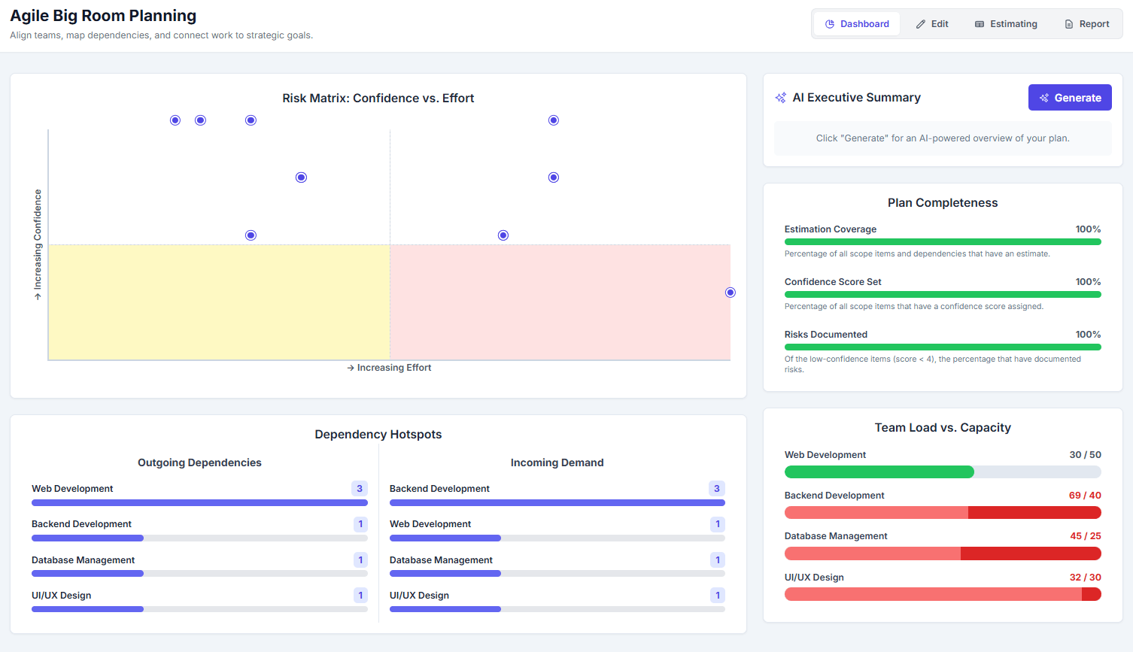This screenshot has width=1133, height=652.
Task: Click the pencil icon beside Edit
Action: (920, 23)
